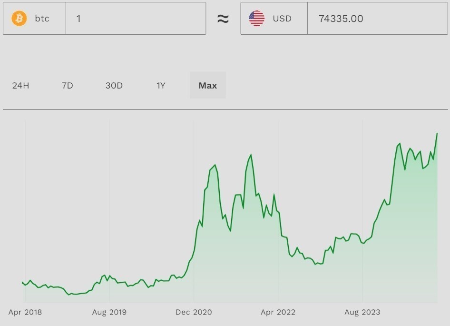
Task: Click the latest price point at chart's right end
Action: point(437,133)
